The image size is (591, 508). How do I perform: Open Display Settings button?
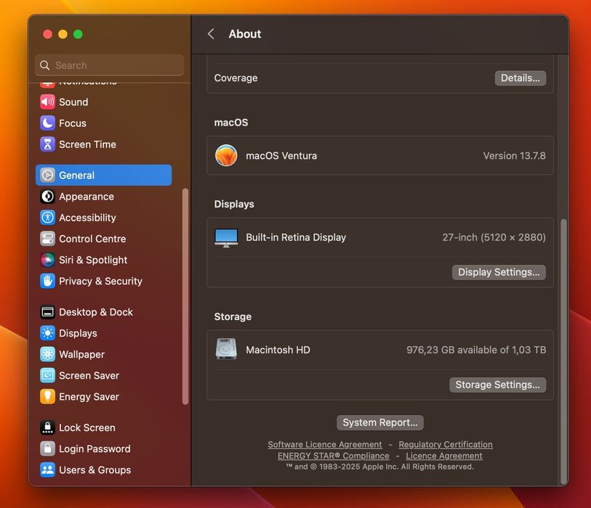pyautogui.click(x=499, y=272)
